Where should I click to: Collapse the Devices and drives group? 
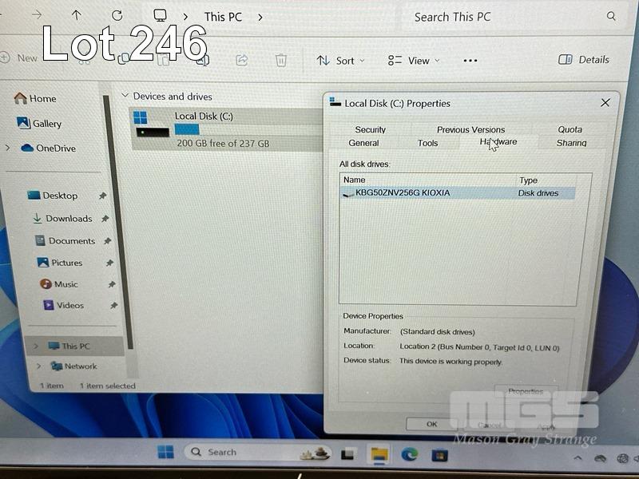[x=125, y=96]
